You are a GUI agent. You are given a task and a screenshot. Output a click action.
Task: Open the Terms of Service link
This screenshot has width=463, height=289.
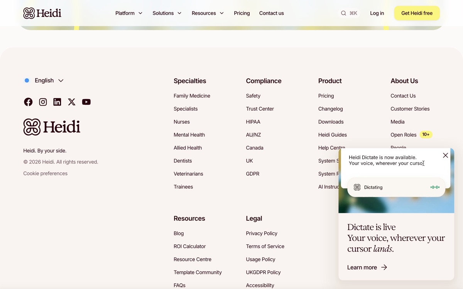[x=265, y=247]
